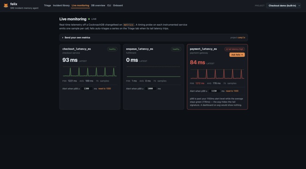Click the enqueue_latency_ms card title
This screenshot has width=306, height=169.
[140, 49]
